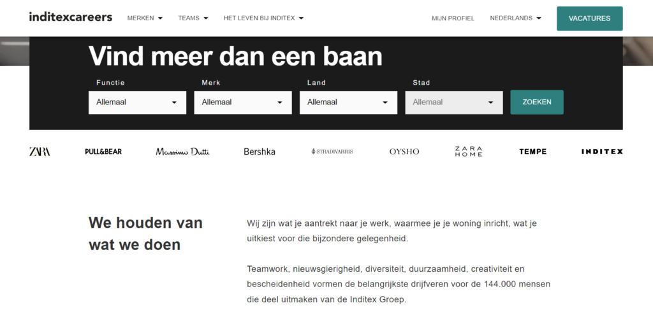Open the Tempe brand logo
Image resolution: width=653 pixels, height=317 pixels.
click(x=532, y=151)
